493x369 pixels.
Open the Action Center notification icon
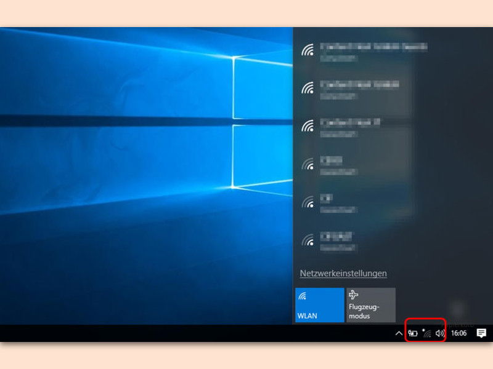point(481,333)
